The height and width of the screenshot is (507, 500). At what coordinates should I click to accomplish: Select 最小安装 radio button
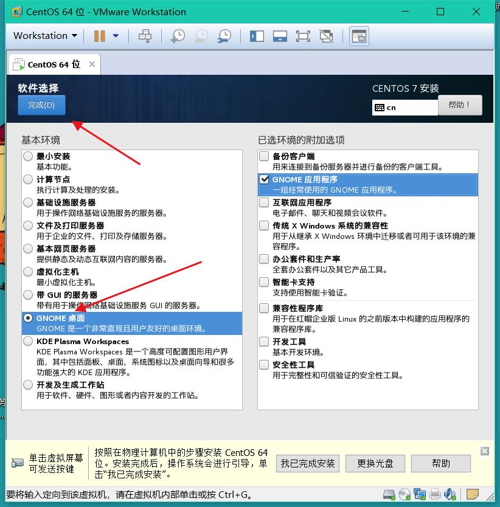click(28, 156)
